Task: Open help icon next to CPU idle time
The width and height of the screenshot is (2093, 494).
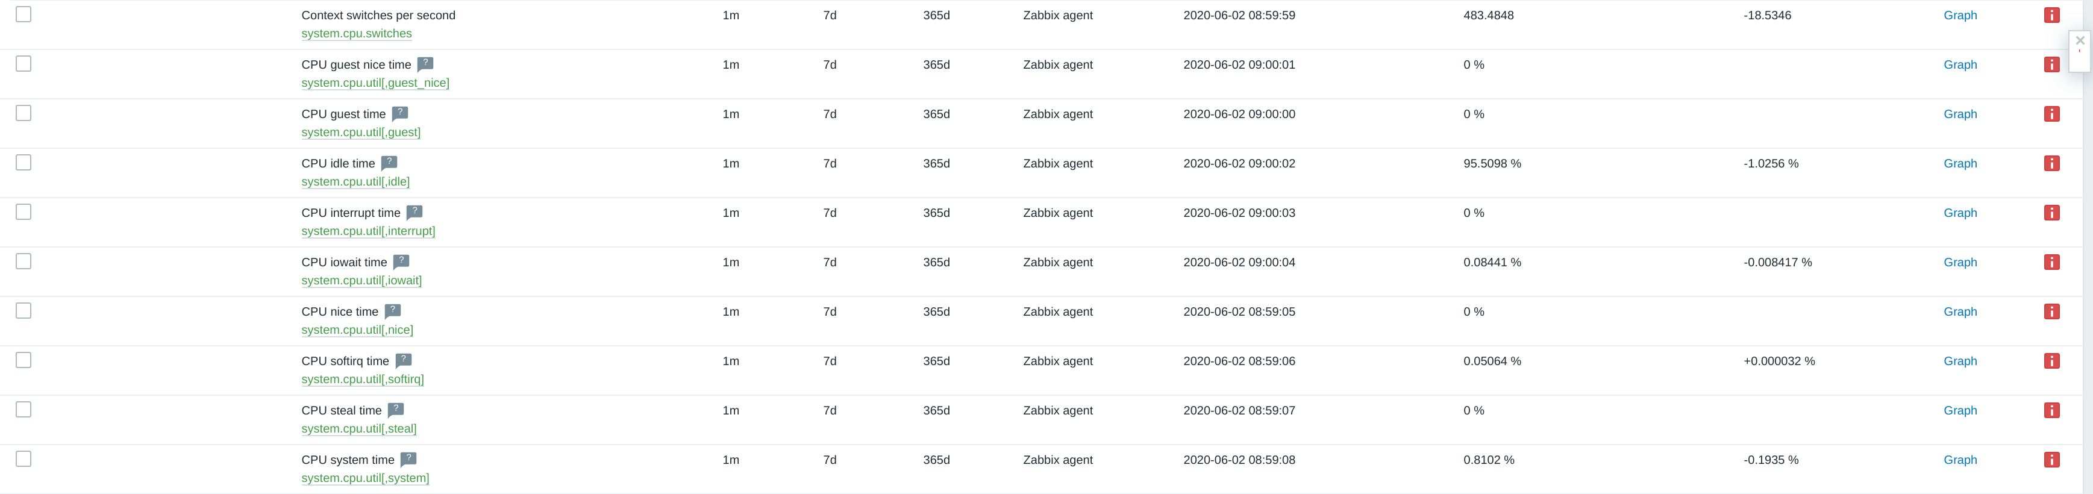Action: tap(389, 163)
